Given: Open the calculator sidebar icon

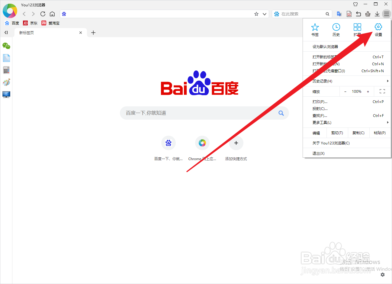Looking at the screenshot, I should (x=6, y=70).
